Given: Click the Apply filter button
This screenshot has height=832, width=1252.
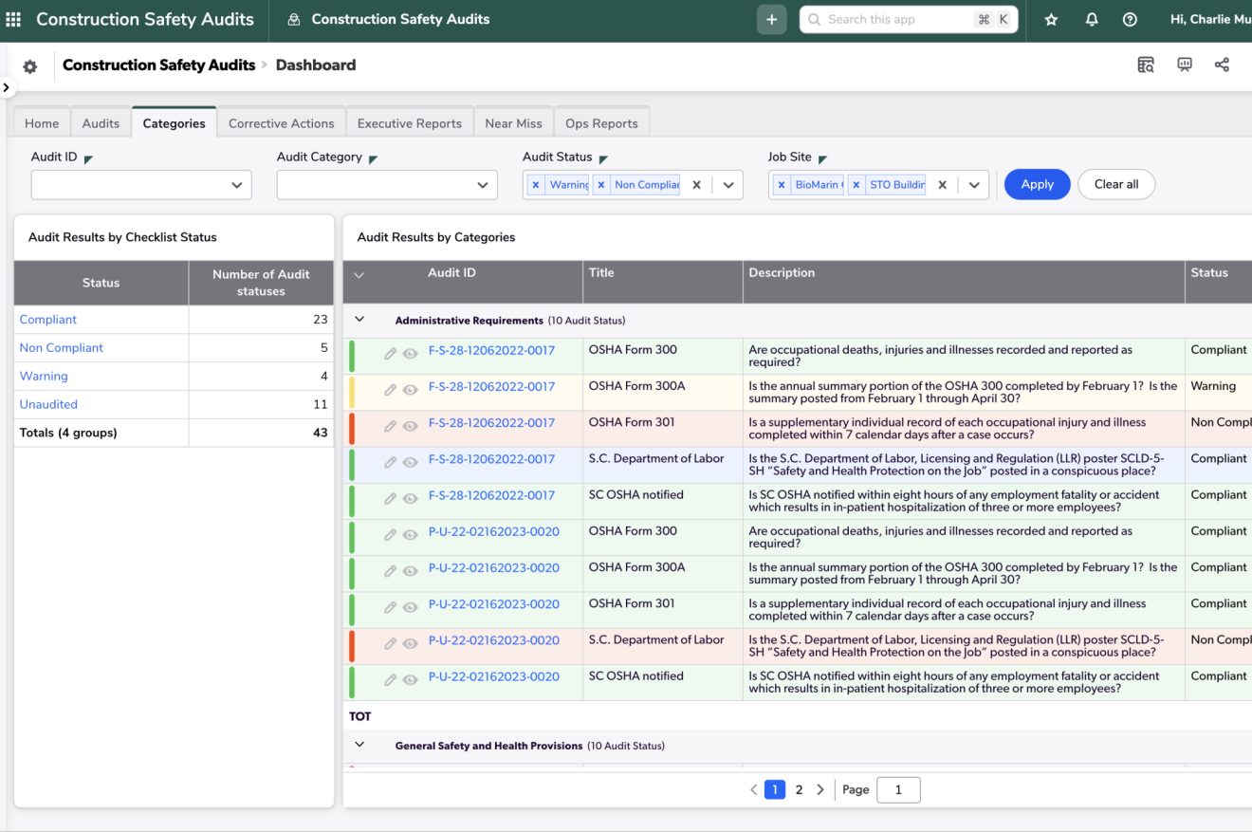Looking at the screenshot, I should [x=1037, y=185].
